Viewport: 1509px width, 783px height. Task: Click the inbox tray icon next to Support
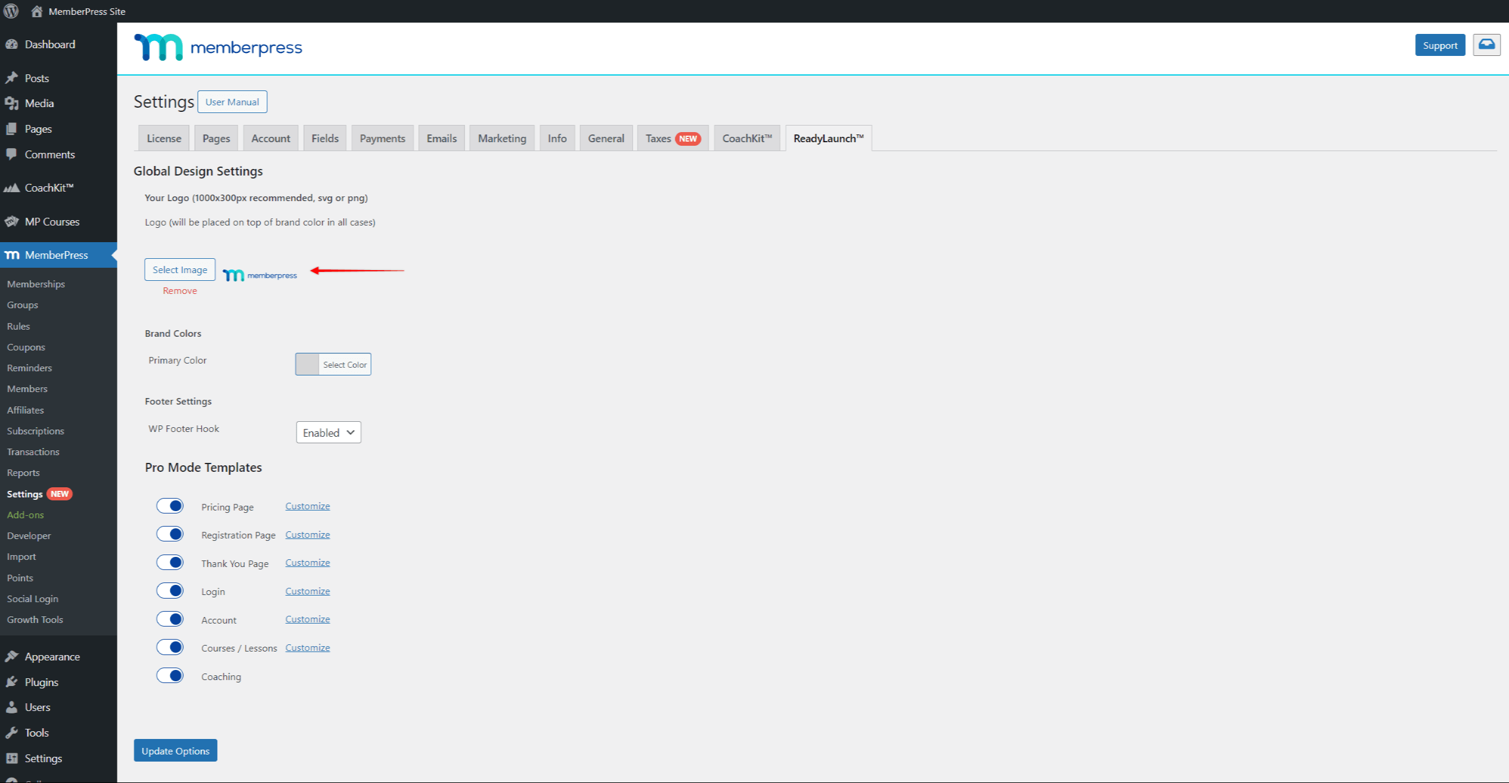click(x=1486, y=45)
